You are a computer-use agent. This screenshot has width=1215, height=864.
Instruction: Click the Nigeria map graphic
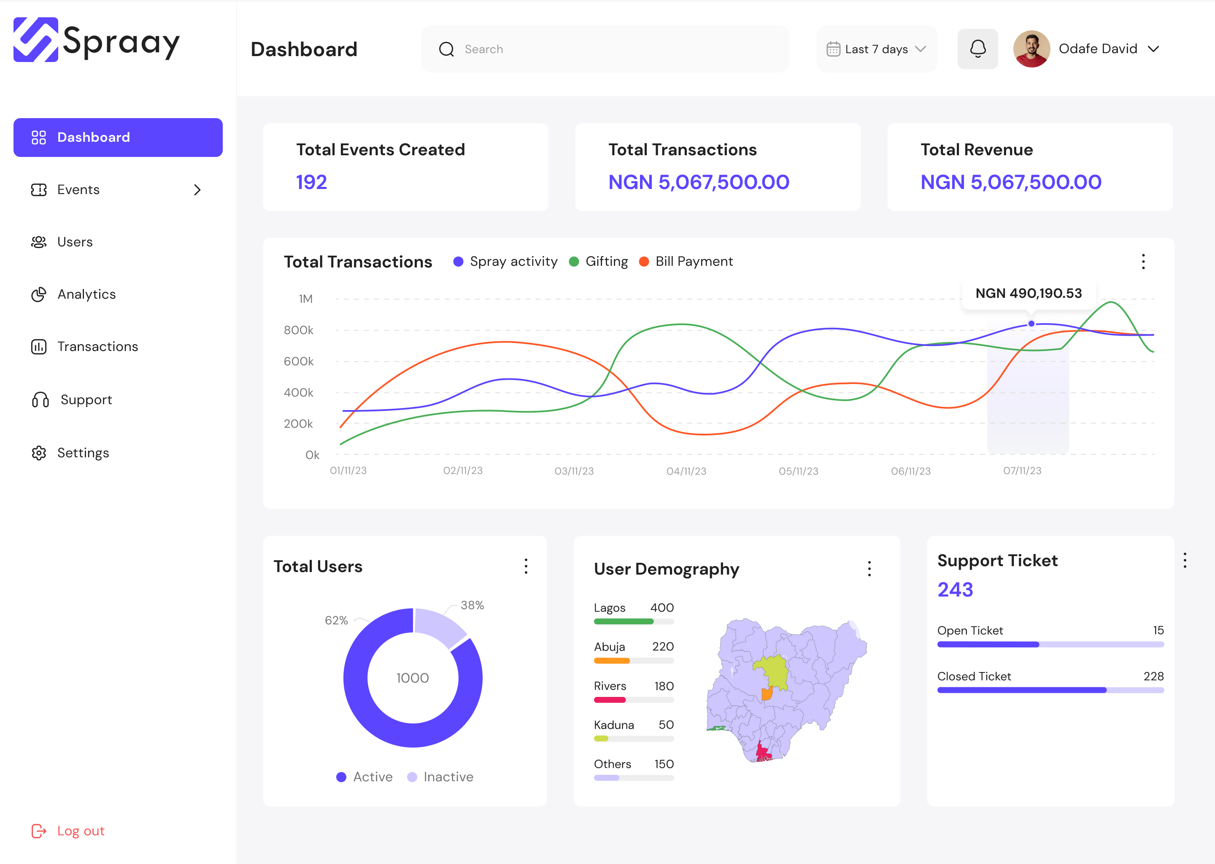[787, 691]
